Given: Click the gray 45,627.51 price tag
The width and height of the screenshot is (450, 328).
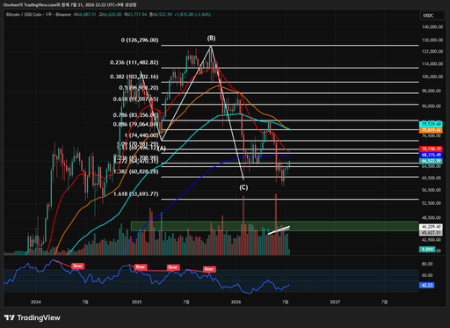Looking at the screenshot, I should click(x=431, y=233).
